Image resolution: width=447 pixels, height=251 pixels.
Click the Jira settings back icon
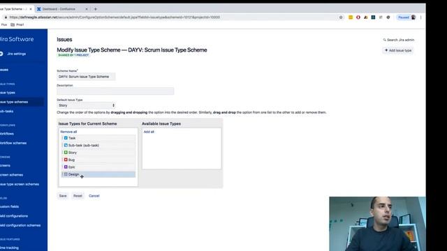[1, 54]
